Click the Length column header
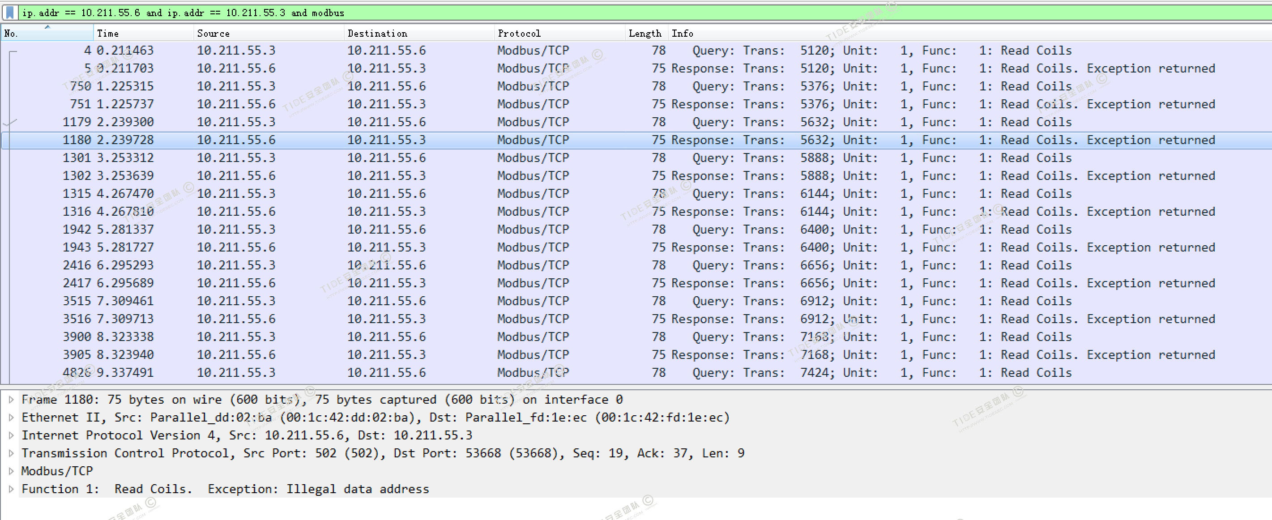Viewport: 1272px width, 520px height. click(645, 33)
